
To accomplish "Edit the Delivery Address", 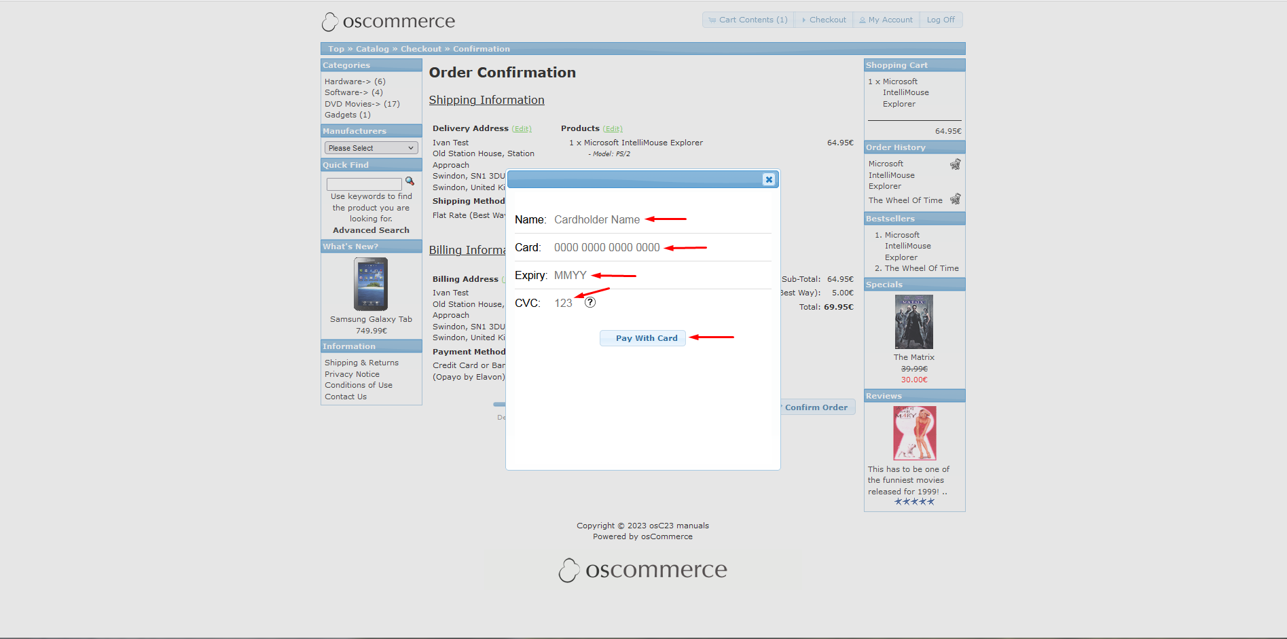I will click(522, 128).
